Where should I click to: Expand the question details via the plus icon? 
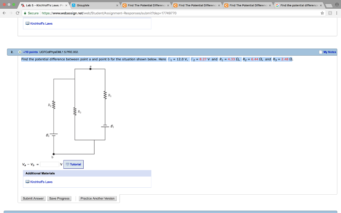coord(20,52)
